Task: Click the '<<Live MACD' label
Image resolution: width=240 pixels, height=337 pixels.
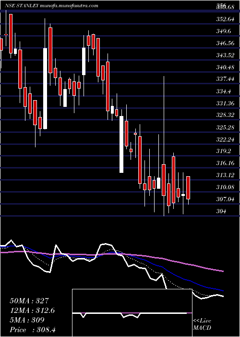Action: pyautogui.click(x=202, y=324)
